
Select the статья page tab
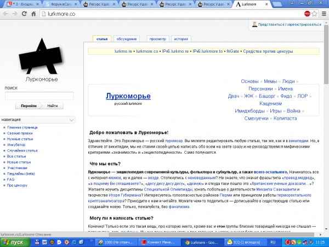(x=102, y=39)
